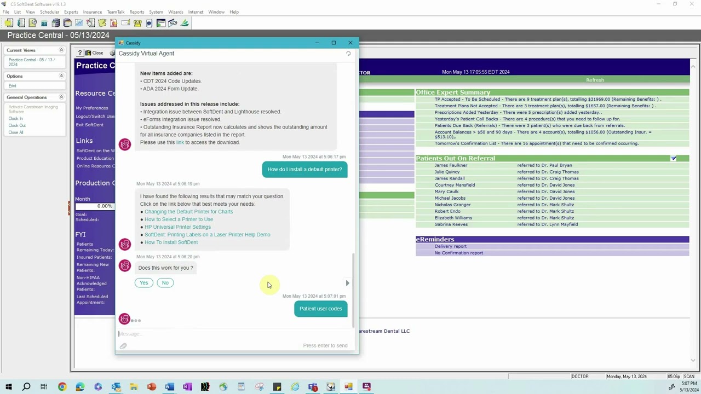Open Word from the taskbar
The width and height of the screenshot is (701, 394).
tap(169, 387)
